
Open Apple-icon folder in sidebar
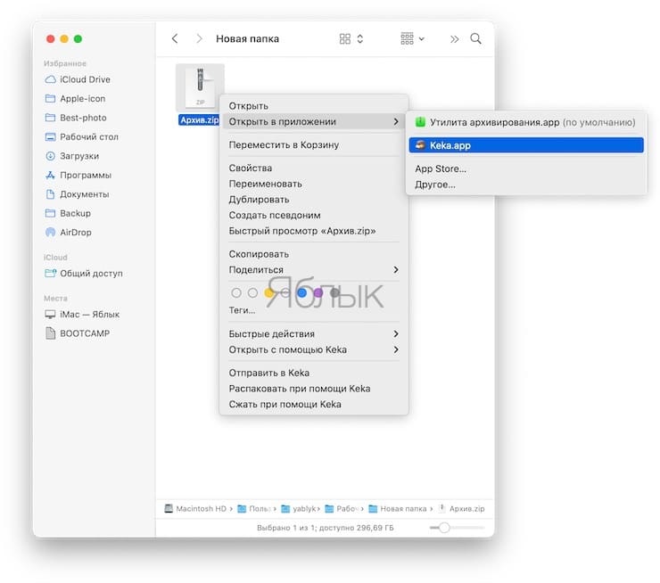click(x=75, y=98)
